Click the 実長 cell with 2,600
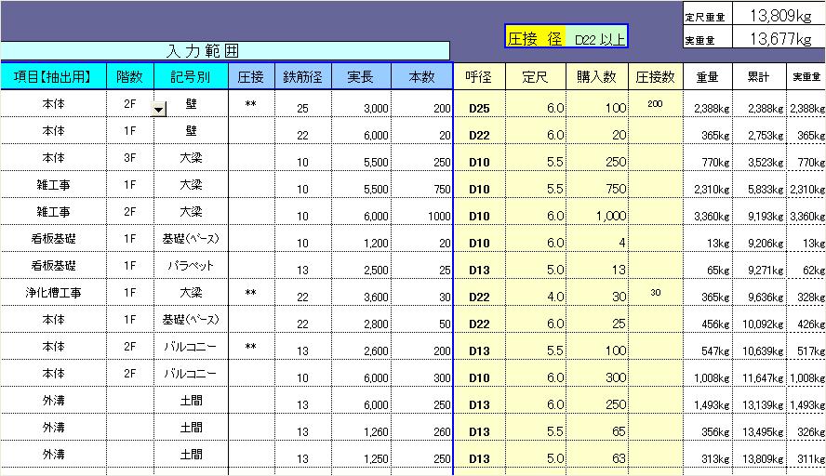This screenshot has height=476, width=826. 361,346
